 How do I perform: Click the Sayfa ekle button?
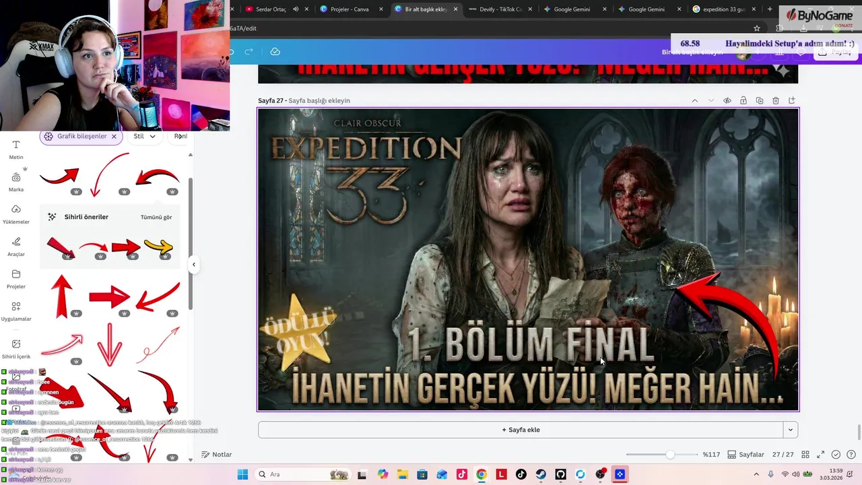521,430
